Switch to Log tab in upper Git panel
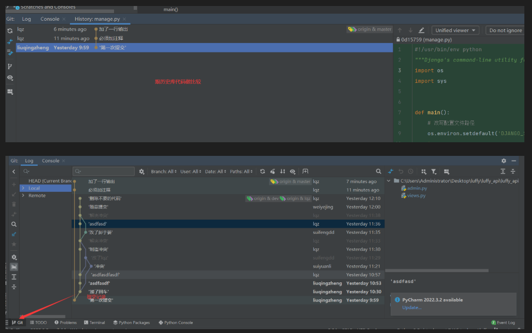Screen dimensions: 532x333 point(27,19)
